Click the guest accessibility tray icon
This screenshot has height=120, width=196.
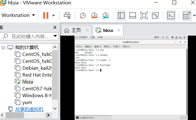(172, 37)
